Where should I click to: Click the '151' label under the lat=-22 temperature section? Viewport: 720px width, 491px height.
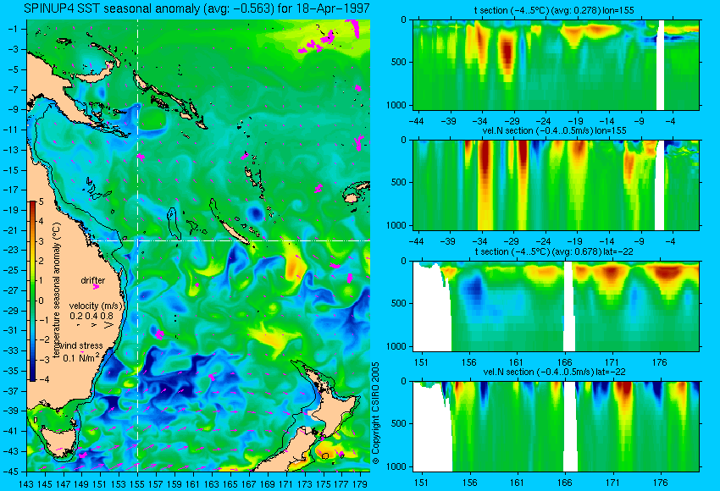[421, 362]
